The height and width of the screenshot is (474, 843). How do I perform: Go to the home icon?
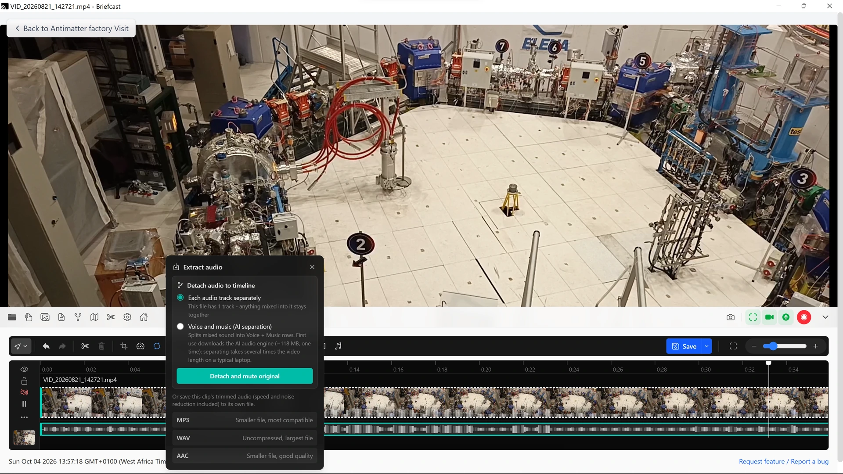(144, 317)
